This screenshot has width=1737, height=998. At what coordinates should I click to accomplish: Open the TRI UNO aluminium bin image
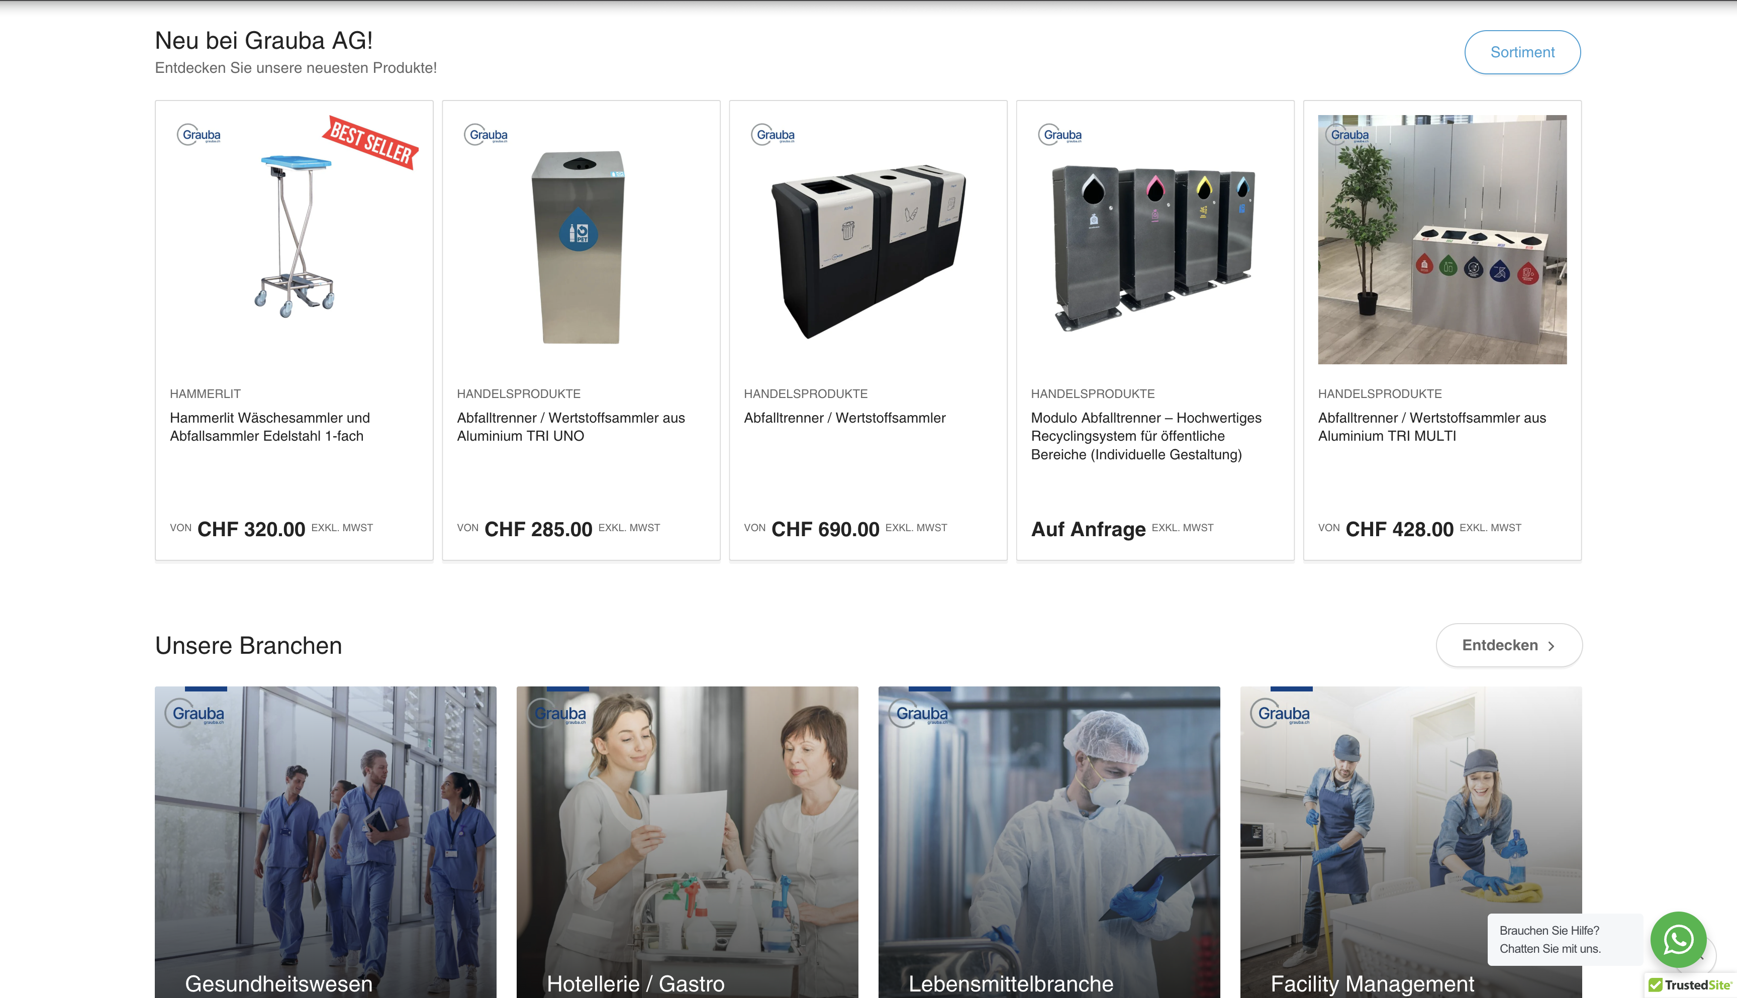coord(582,240)
